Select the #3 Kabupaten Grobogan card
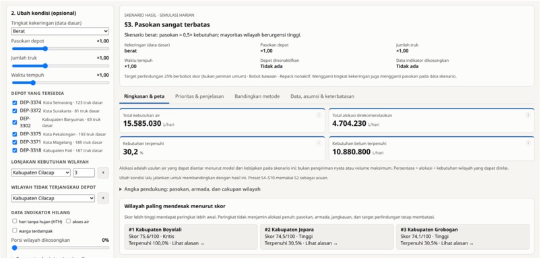The image size is (543, 258). tap(463, 236)
